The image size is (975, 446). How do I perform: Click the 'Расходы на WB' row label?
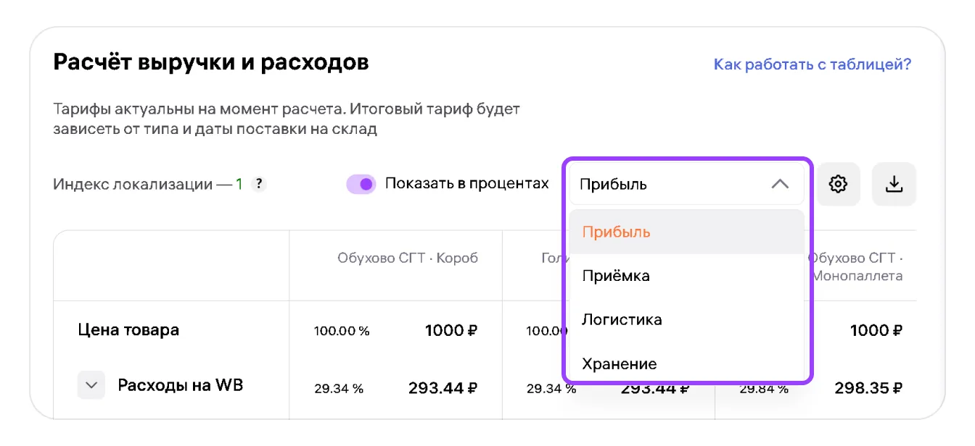point(180,385)
